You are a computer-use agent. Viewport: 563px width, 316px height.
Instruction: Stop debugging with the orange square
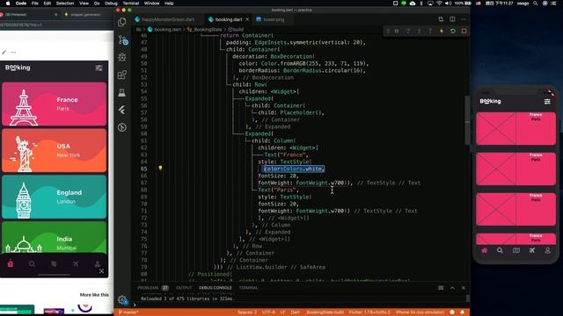pyautogui.click(x=464, y=32)
